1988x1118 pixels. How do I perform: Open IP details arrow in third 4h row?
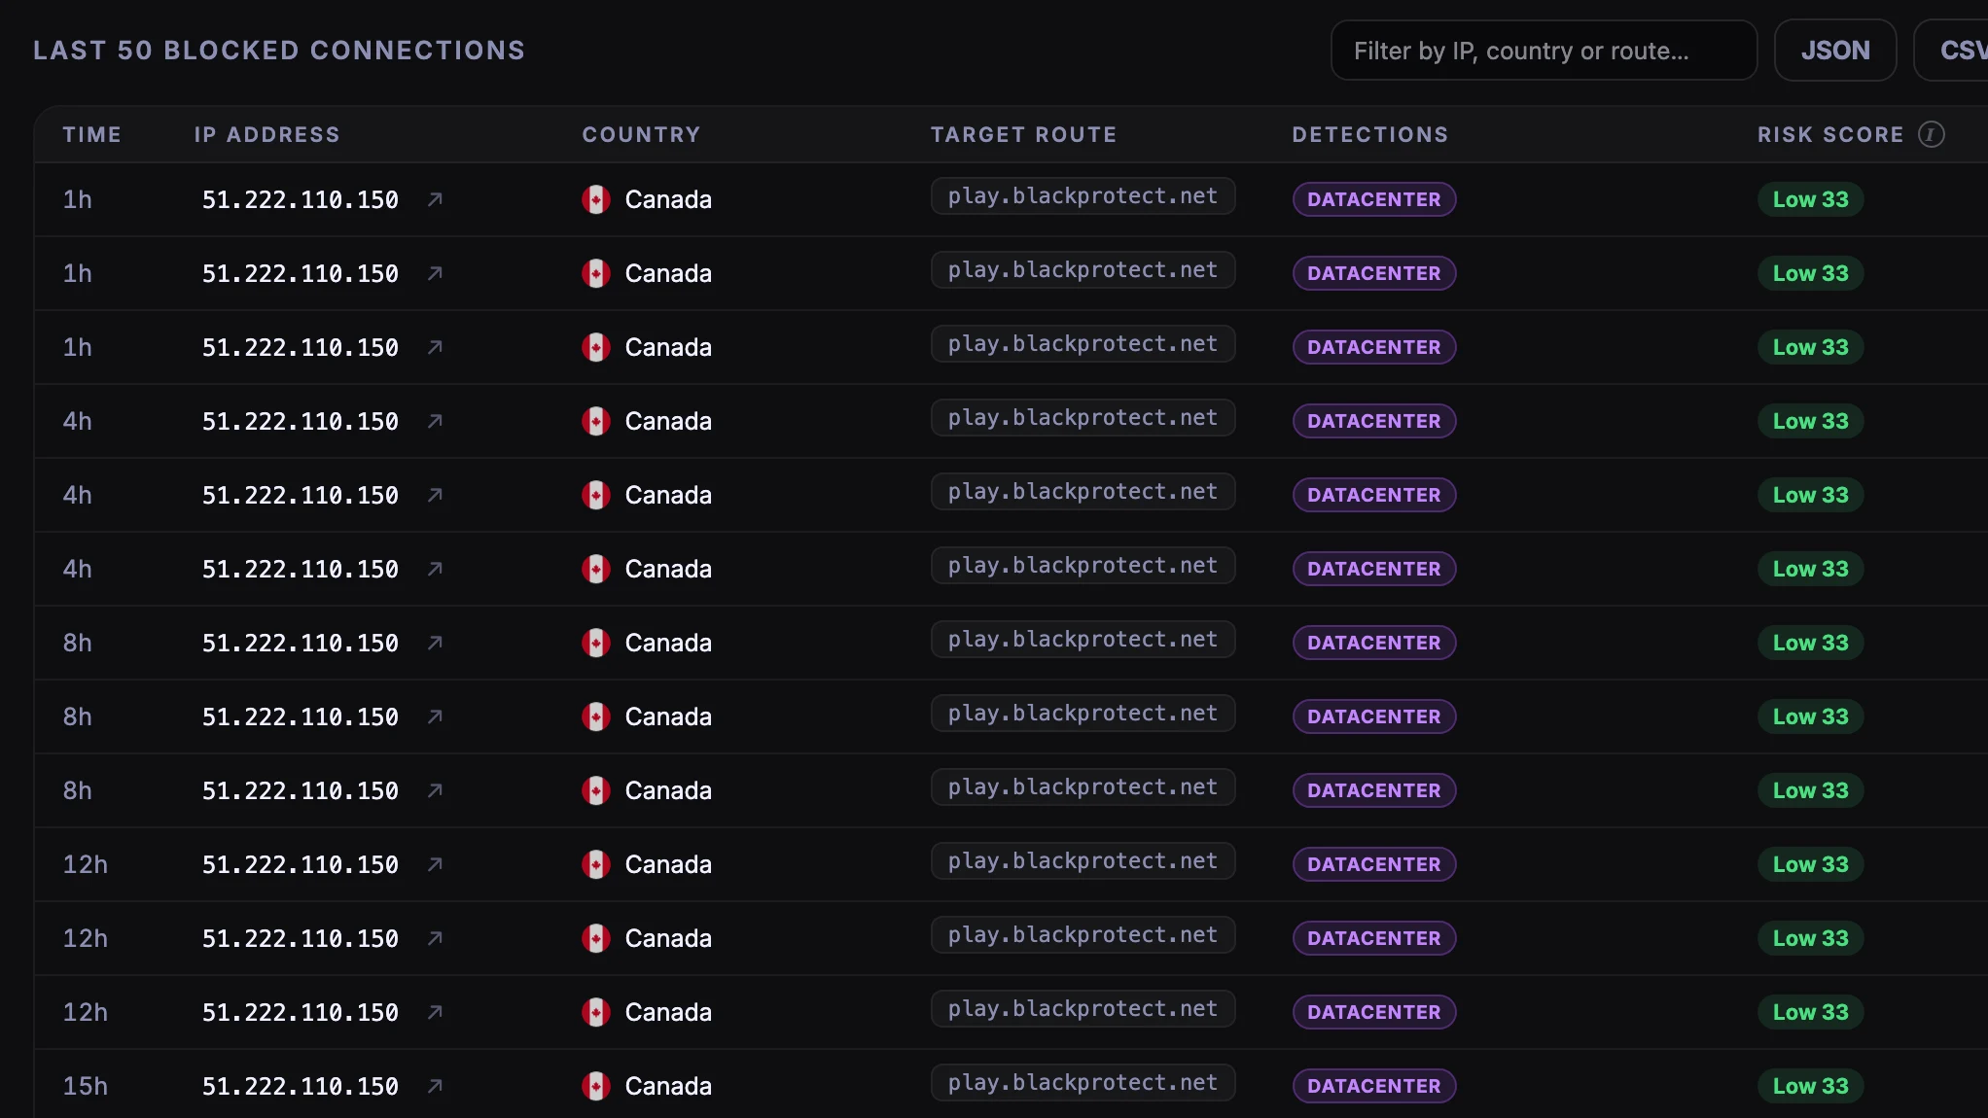point(436,569)
